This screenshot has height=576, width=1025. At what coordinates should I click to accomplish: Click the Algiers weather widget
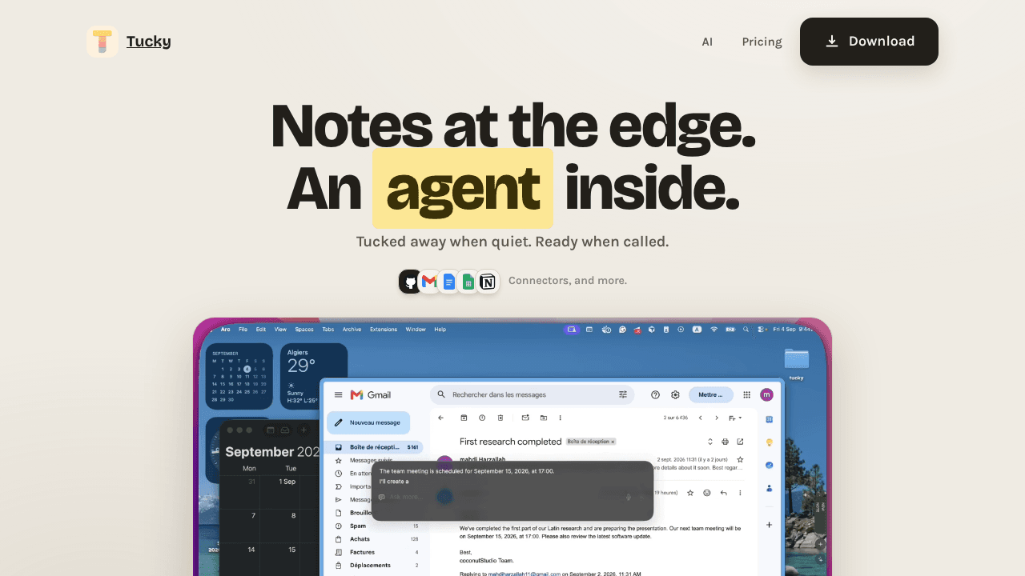(314, 376)
